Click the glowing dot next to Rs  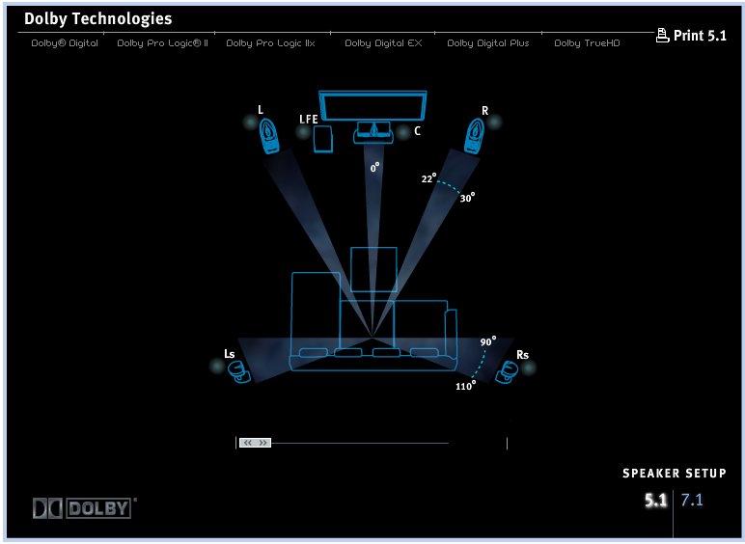click(528, 367)
